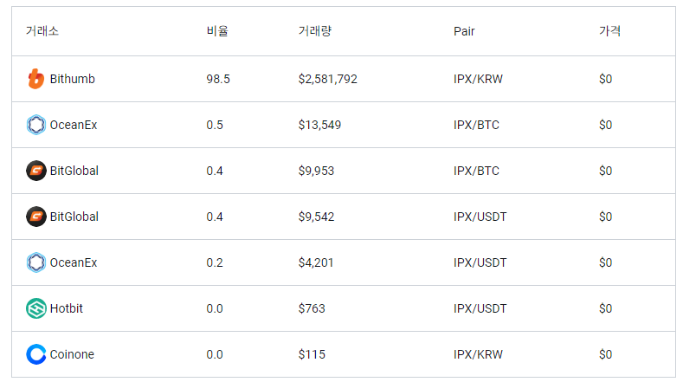Screen dimensions: 683x382
Task: Click the 0.4 ratio in the $9,542 row
Action: pyautogui.click(x=215, y=217)
